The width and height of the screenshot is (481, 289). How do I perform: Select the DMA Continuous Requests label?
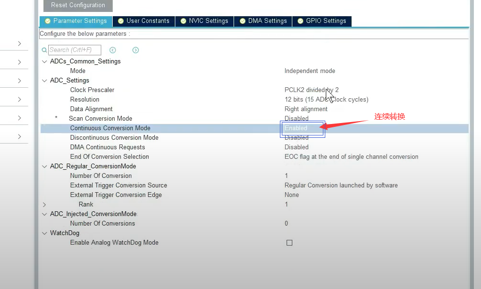click(x=107, y=147)
